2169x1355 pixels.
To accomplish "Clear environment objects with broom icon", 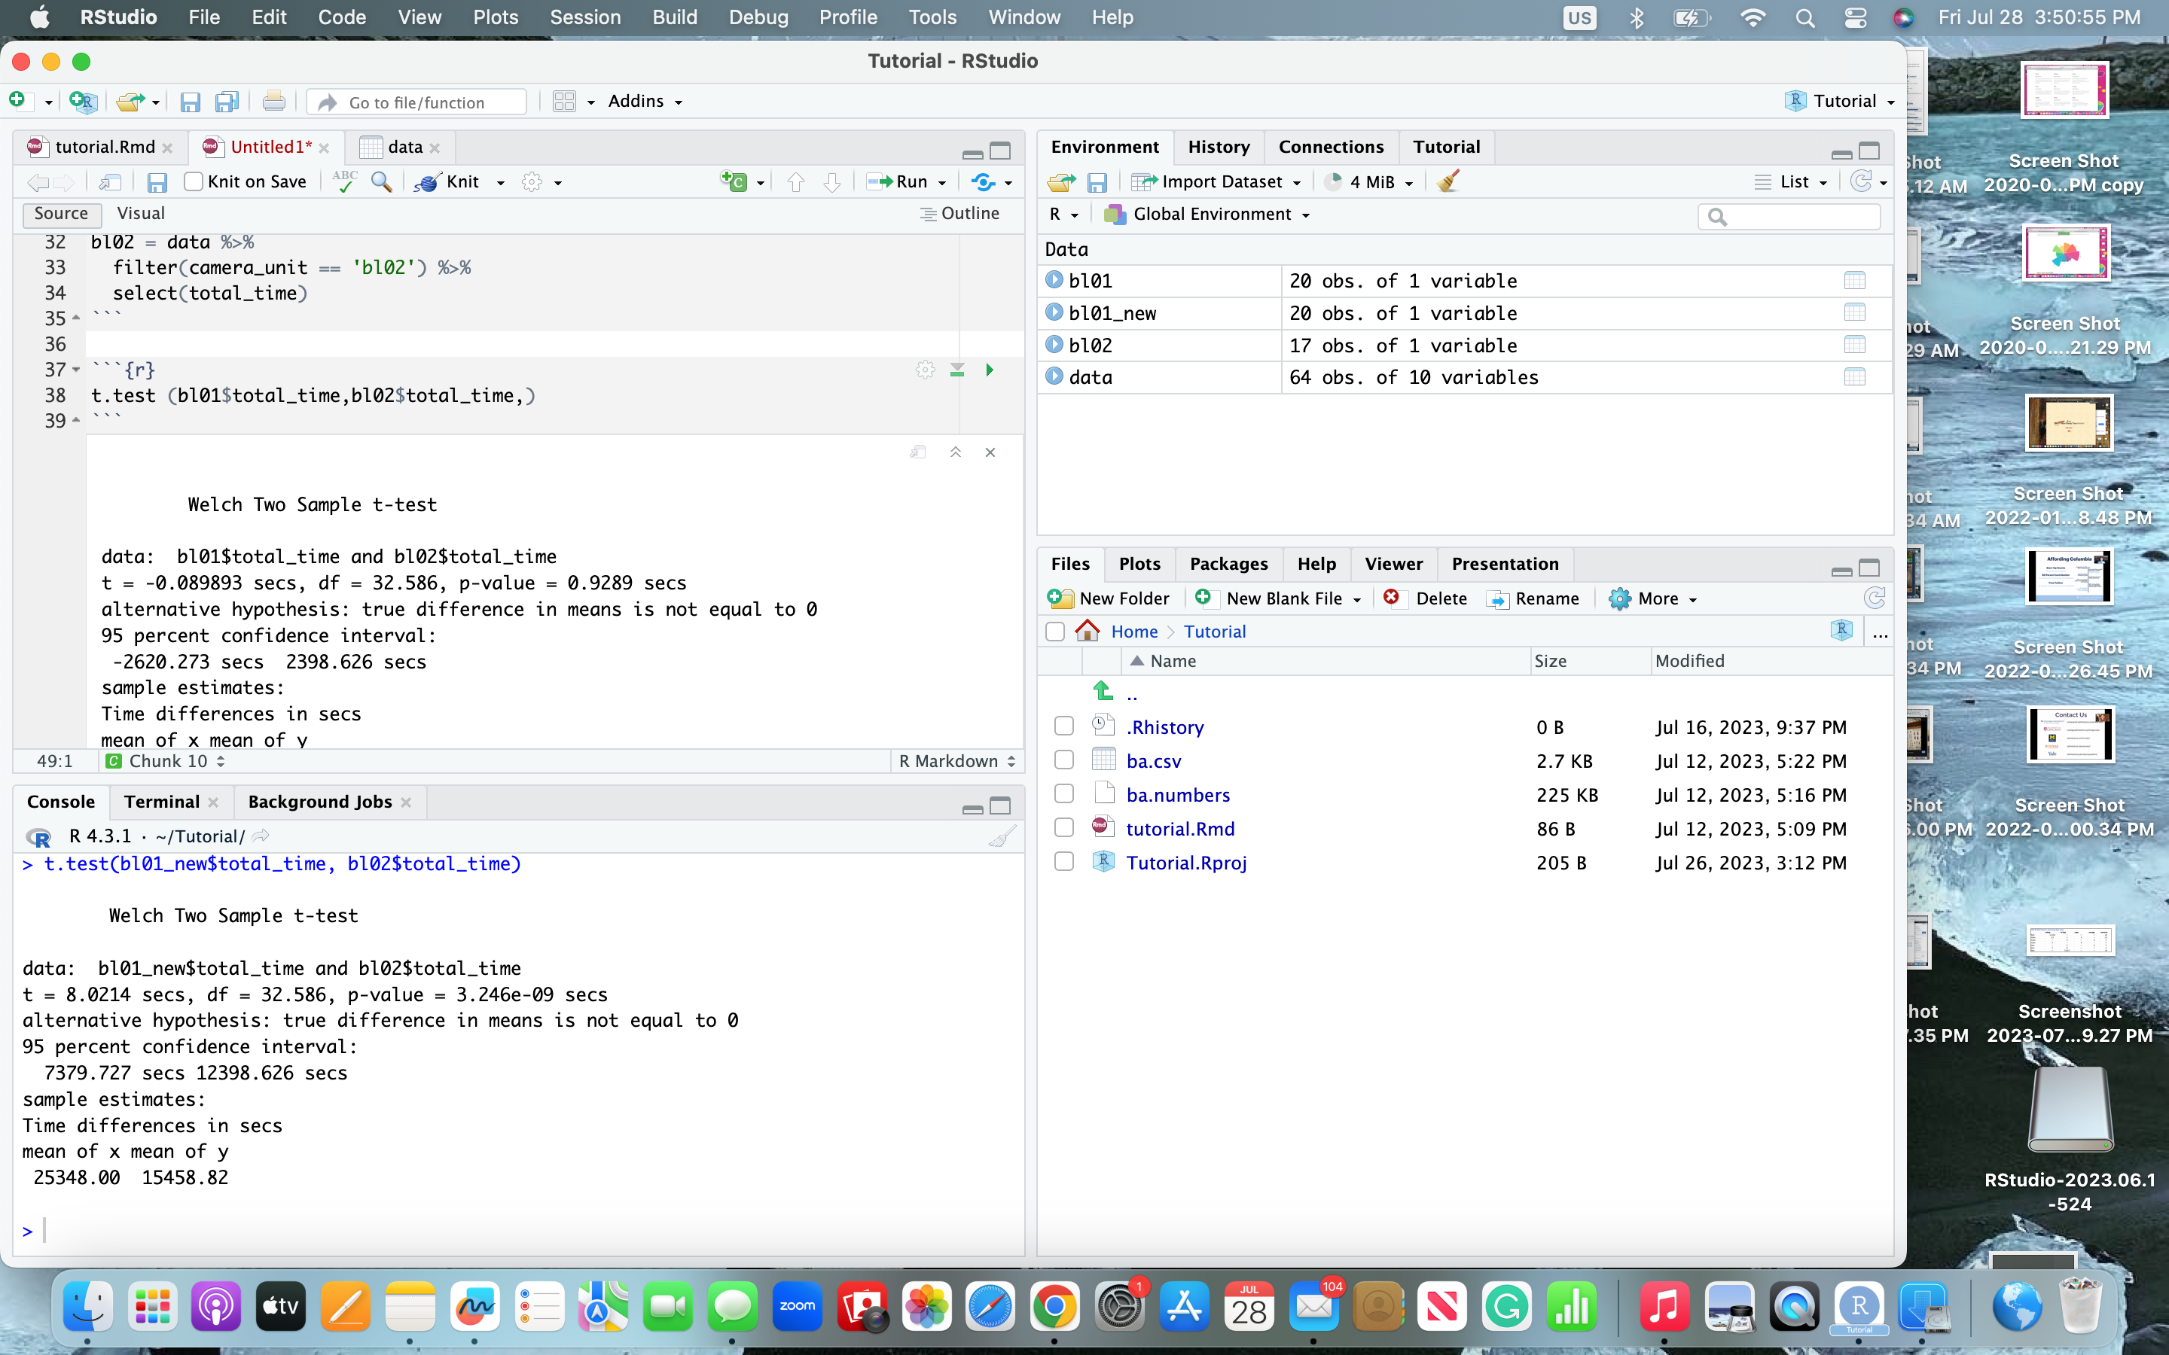I will click(x=1448, y=182).
